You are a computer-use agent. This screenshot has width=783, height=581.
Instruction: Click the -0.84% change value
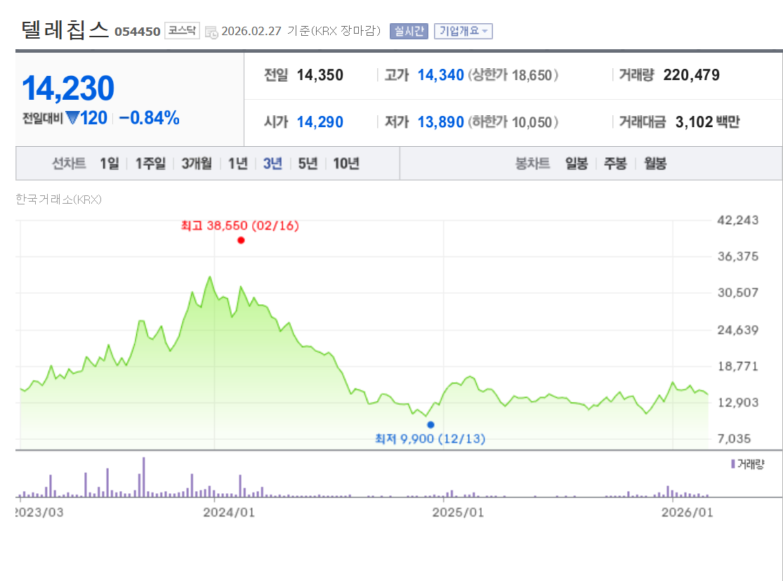pyautogui.click(x=150, y=118)
